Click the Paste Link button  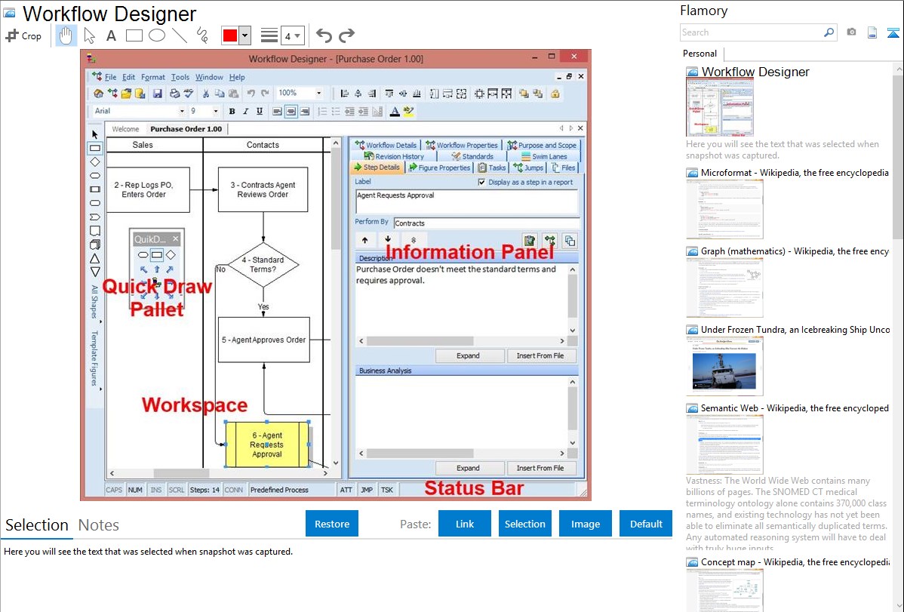click(465, 524)
